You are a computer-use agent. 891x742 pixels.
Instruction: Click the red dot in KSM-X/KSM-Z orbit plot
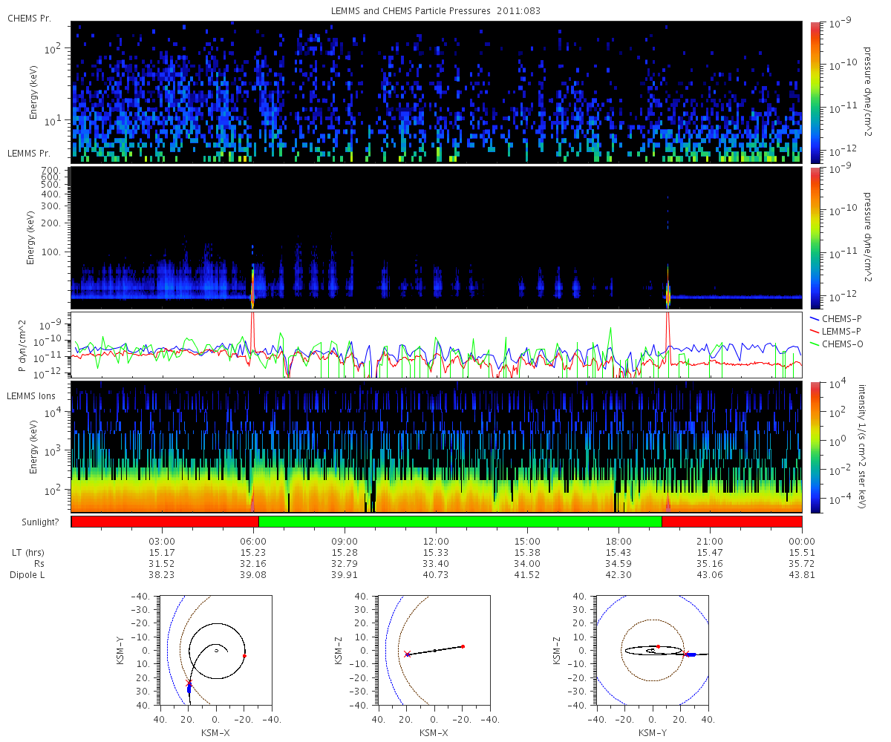click(x=463, y=646)
